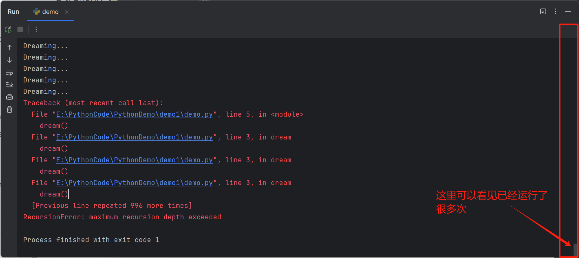The image size is (579, 258).
Task: Open the run toolbar more-actions menu
Action: click(36, 29)
